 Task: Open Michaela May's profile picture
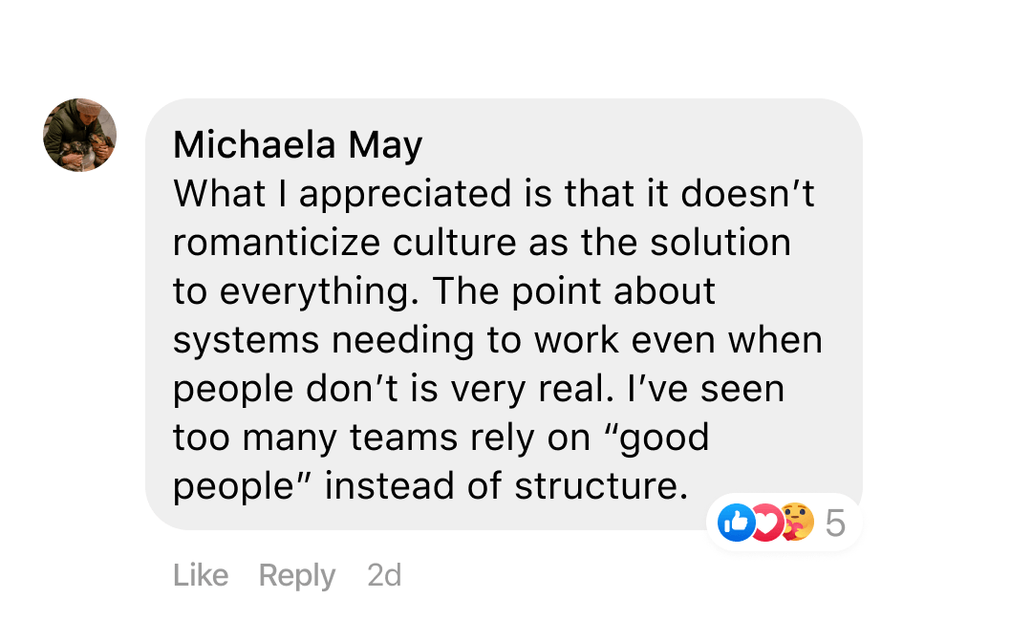pyautogui.click(x=80, y=136)
